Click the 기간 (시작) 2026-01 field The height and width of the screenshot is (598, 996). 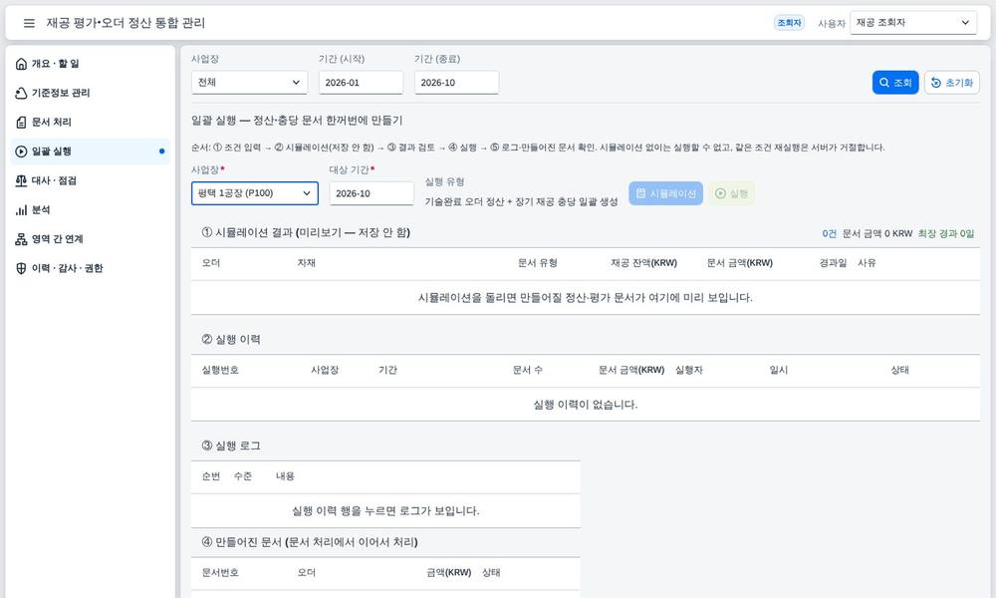click(x=361, y=83)
